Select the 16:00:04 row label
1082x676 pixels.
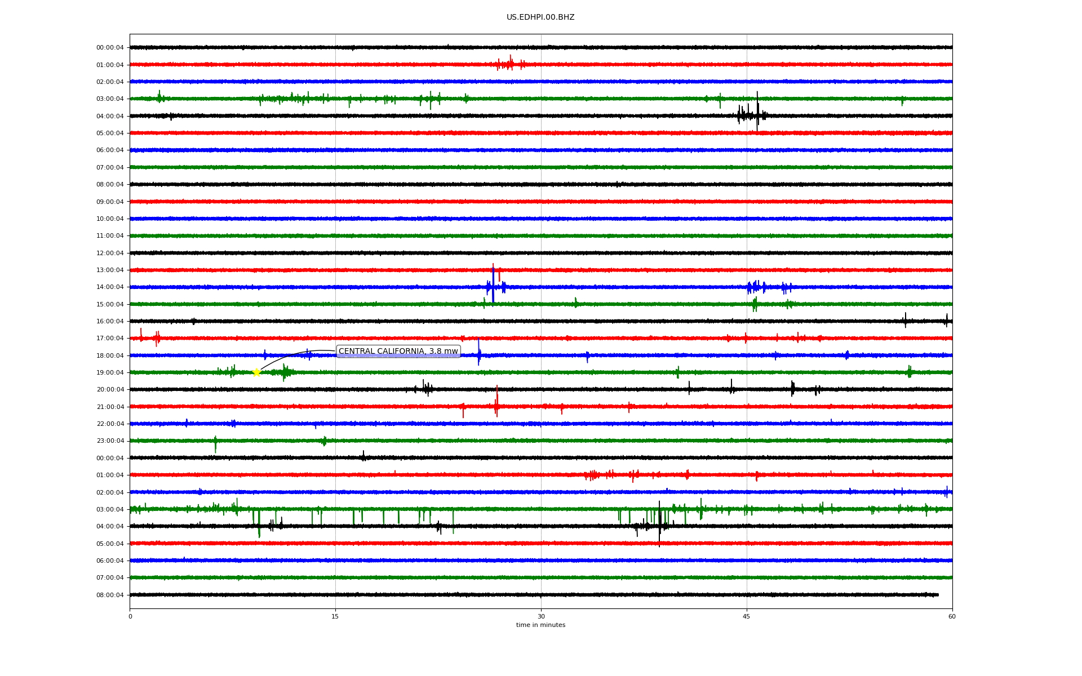pyautogui.click(x=110, y=321)
